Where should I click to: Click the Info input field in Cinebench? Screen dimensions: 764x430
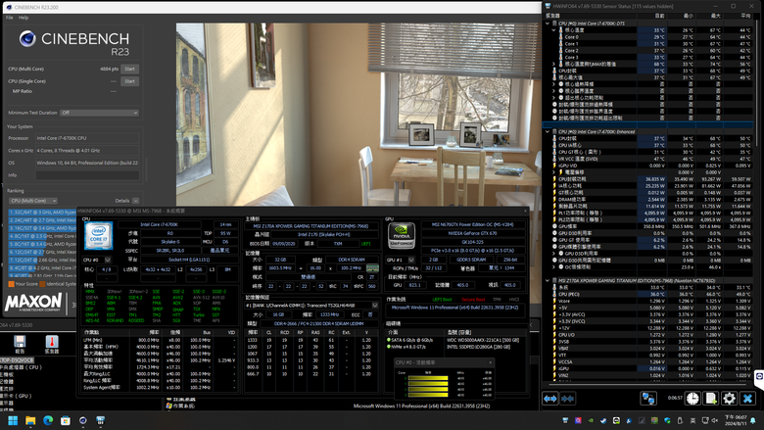click(x=88, y=175)
